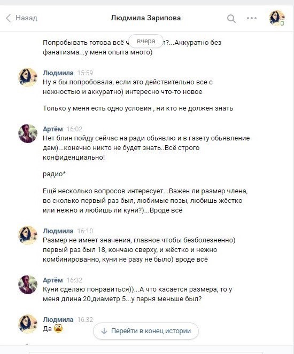Open Артём's avatar on 16:32 message
Image resolution: width=294 pixels, height=354 pixels.
28,285
